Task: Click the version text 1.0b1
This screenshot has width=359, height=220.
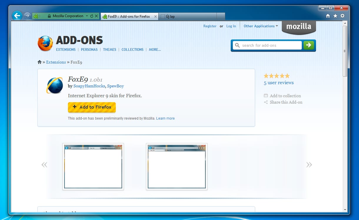Action: 96,80
